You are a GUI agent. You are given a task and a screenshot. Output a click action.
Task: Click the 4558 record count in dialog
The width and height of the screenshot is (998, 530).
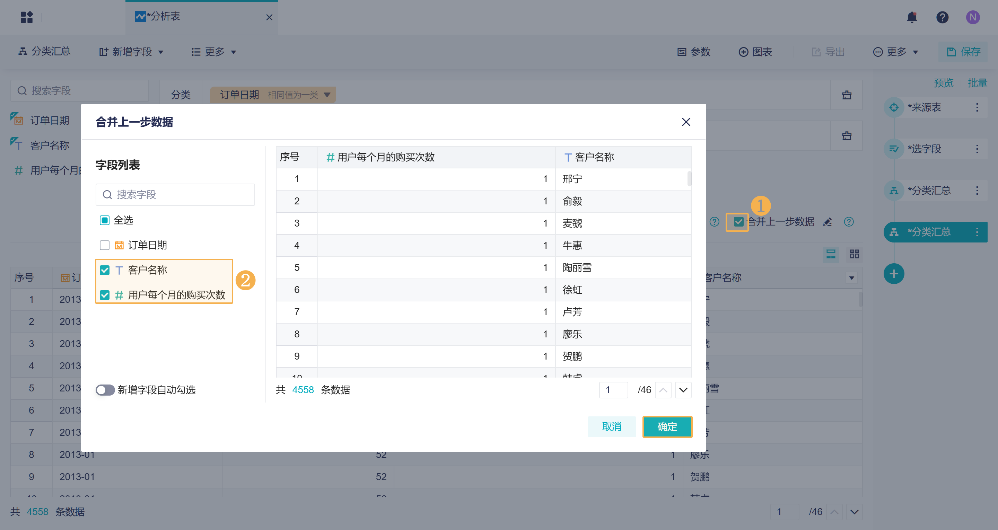click(303, 390)
